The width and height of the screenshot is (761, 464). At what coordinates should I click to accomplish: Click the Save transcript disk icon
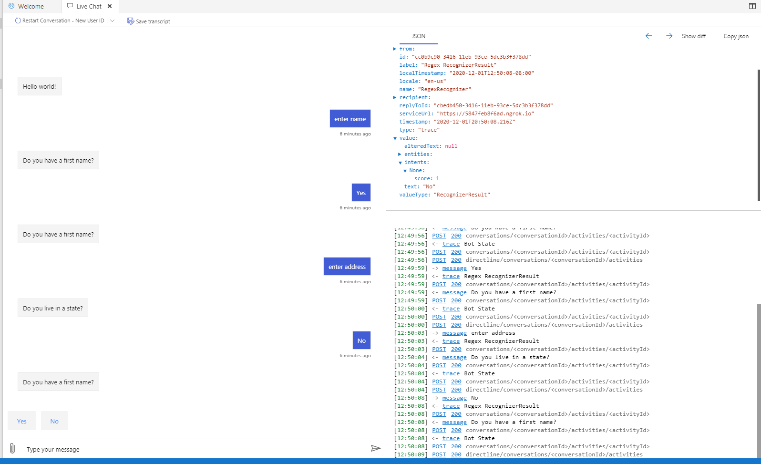click(x=131, y=21)
